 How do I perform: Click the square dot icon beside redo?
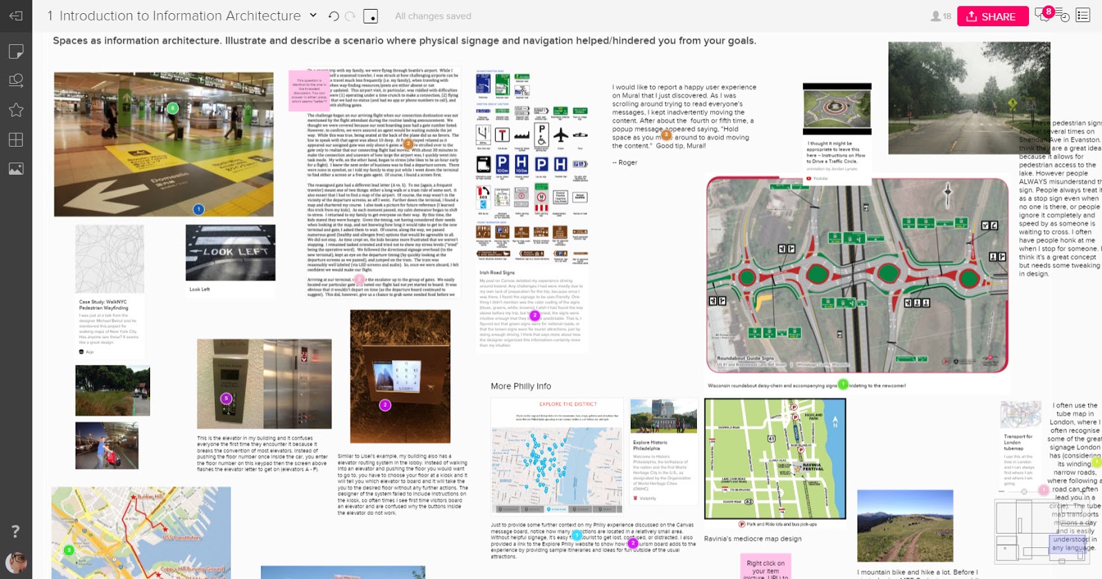coord(371,16)
